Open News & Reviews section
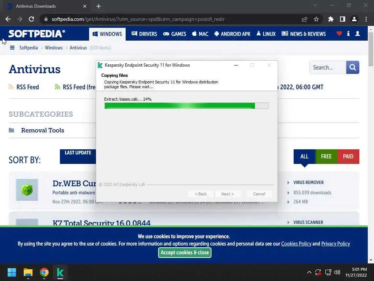 coord(304,34)
